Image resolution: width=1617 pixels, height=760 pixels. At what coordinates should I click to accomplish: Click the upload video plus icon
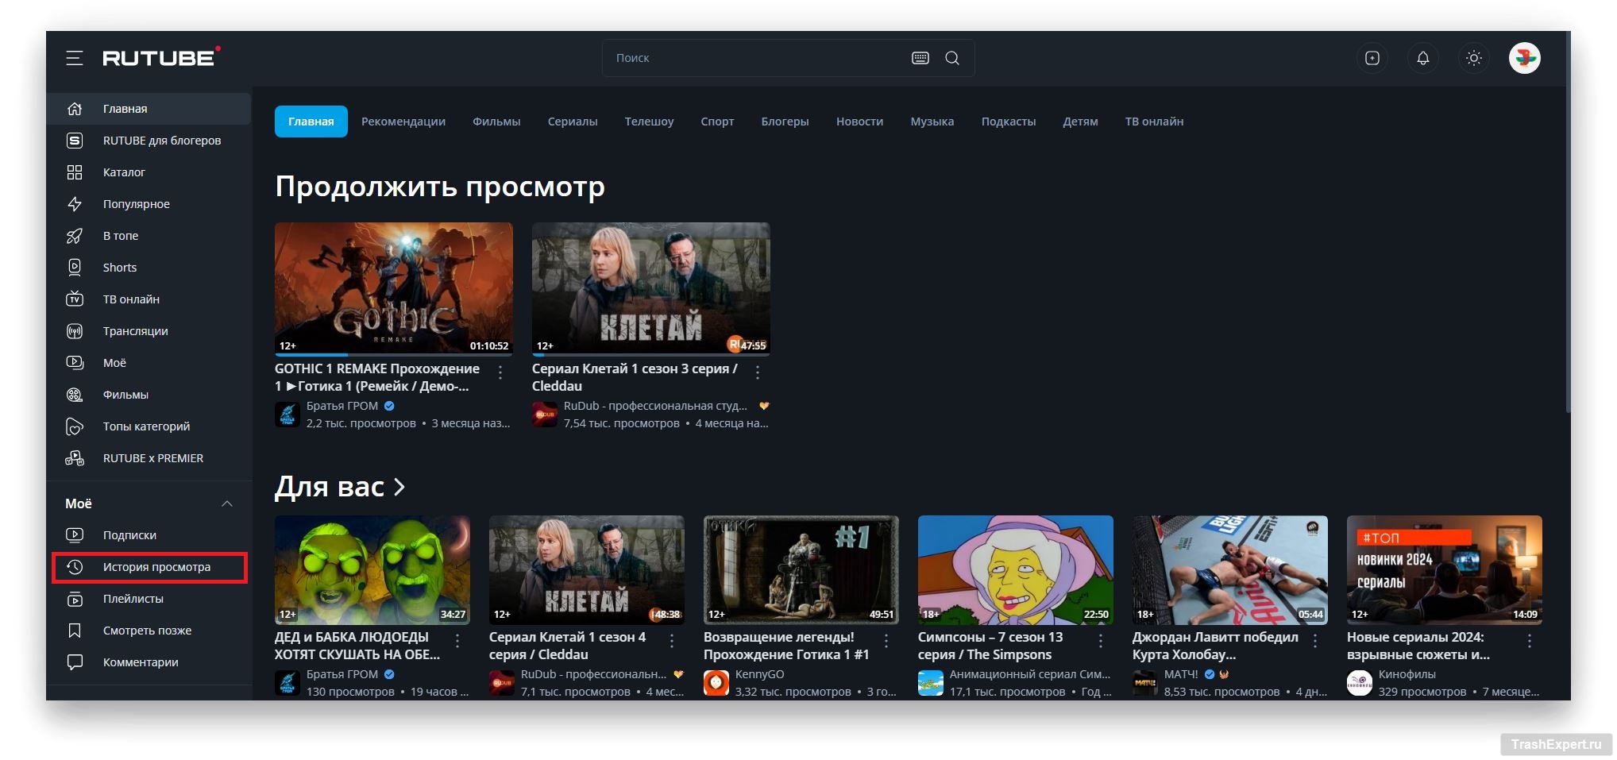tap(1372, 58)
